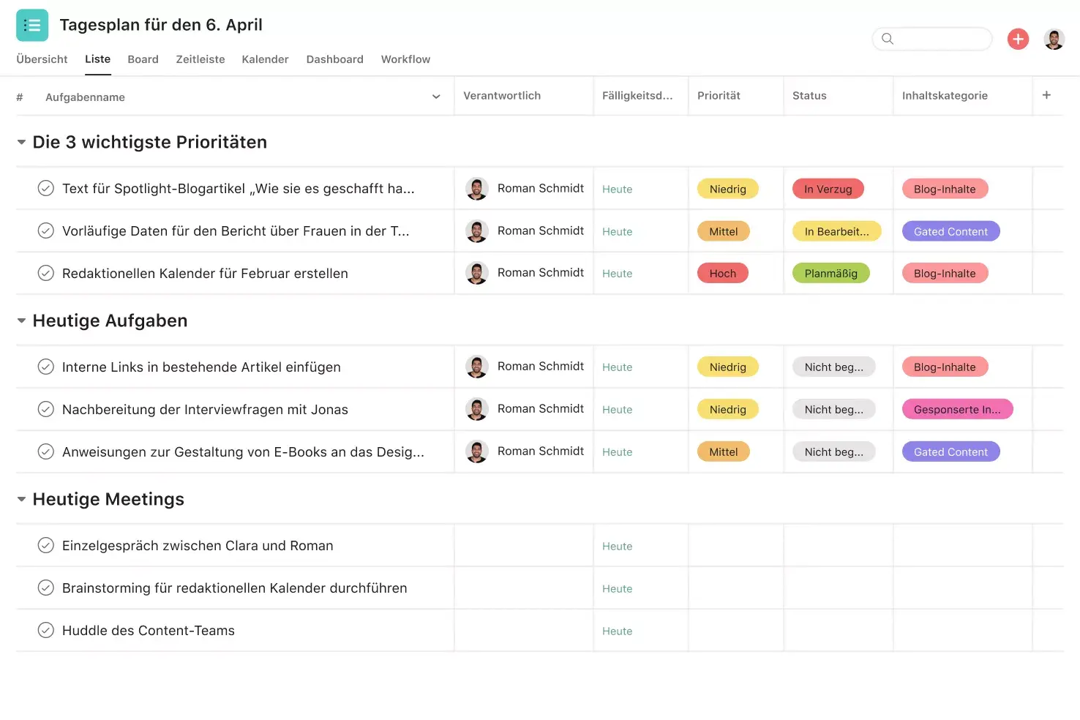Click Roman Schmidt avatar in Spotlight-Blogartikel row

coord(477,189)
